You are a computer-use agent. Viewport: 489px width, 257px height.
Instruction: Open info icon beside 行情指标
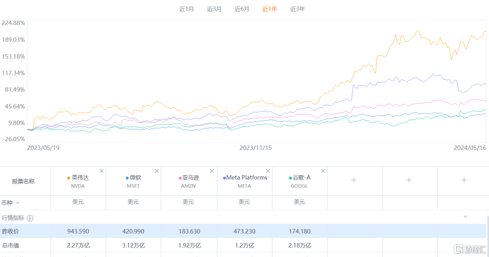click(30, 218)
